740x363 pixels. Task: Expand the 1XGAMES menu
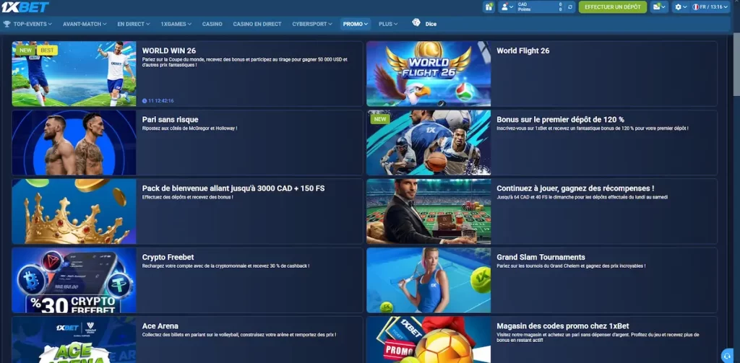pyautogui.click(x=176, y=24)
